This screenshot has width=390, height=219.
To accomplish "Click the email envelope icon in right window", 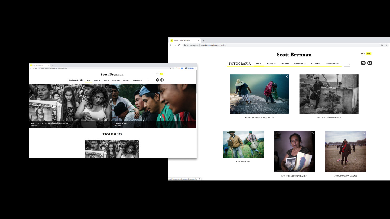I will [370, 63].
